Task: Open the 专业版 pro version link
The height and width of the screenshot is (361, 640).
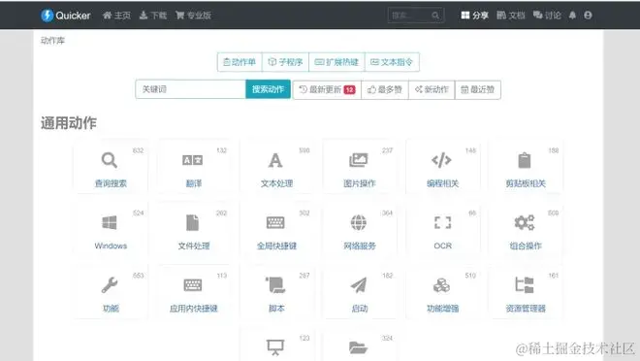Action: pyautogui.click(x=194, y=16)
